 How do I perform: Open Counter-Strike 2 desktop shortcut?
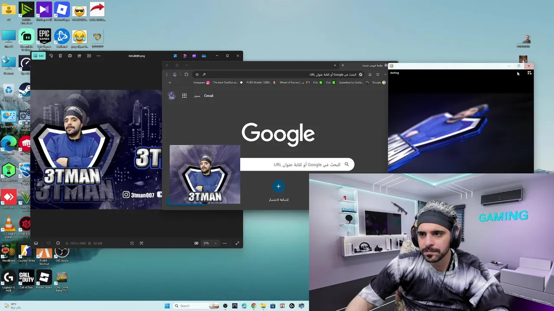(x=26, y=255)
